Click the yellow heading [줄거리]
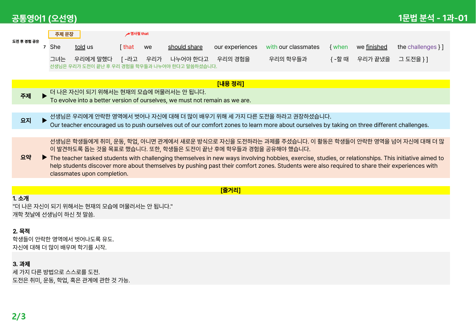Image resolution: width=476 pixels, height=336 pixels. (x=231, y=190)
